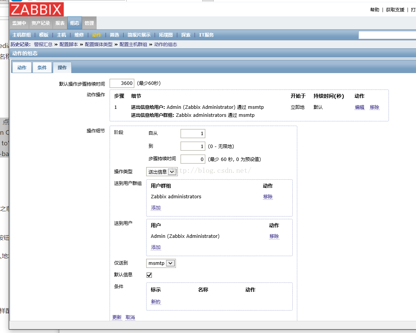Go to 维修 submenu
Viewport: 416px width, 333px height.
pos(79,35)
